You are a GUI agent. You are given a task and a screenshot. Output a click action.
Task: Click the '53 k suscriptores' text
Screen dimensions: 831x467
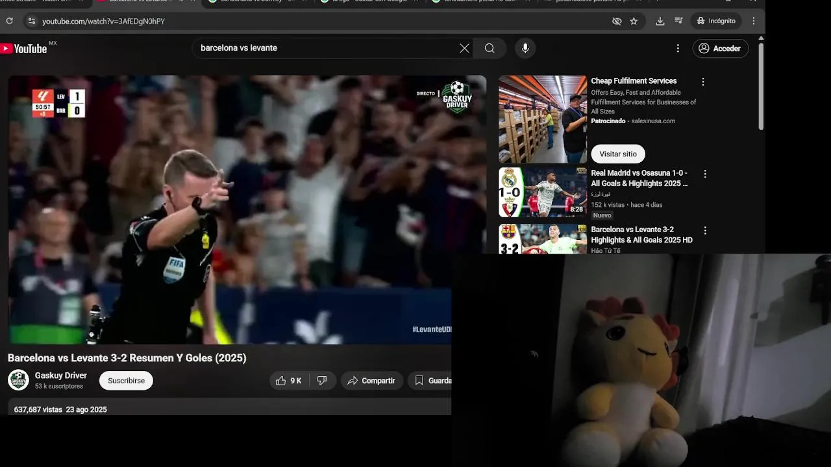(x=59, y=386)
